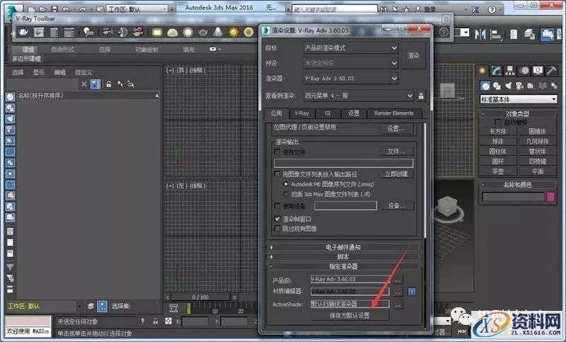Select the Geometry sphere category icon
The width and height of the screenshot is (566, 342).
(485, 86)
